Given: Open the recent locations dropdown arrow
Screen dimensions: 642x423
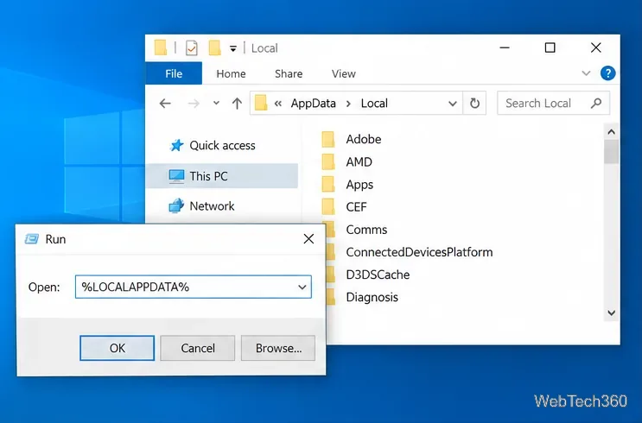Looking at the screenshot, I should [x=216, y=103].
